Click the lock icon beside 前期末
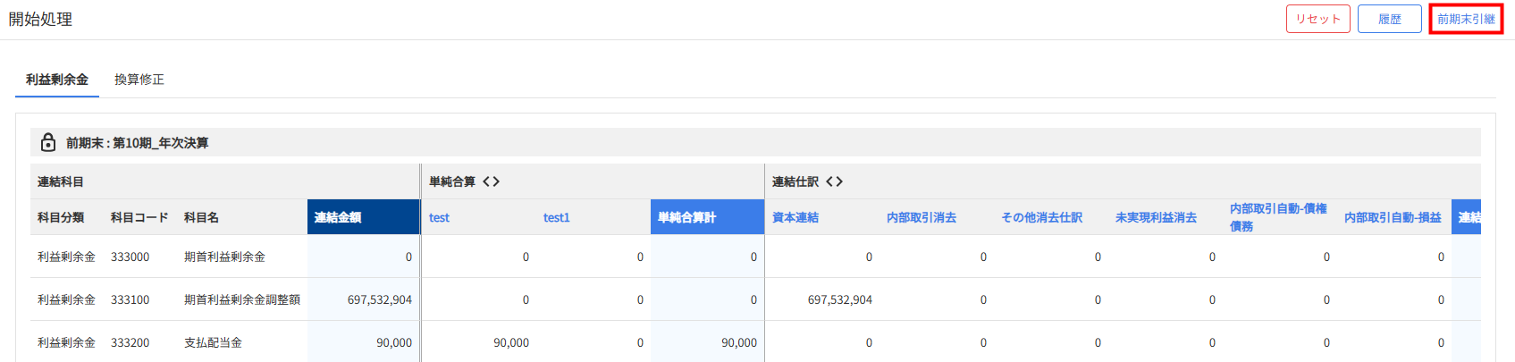The image size is (1515, 362). [48, 143]
